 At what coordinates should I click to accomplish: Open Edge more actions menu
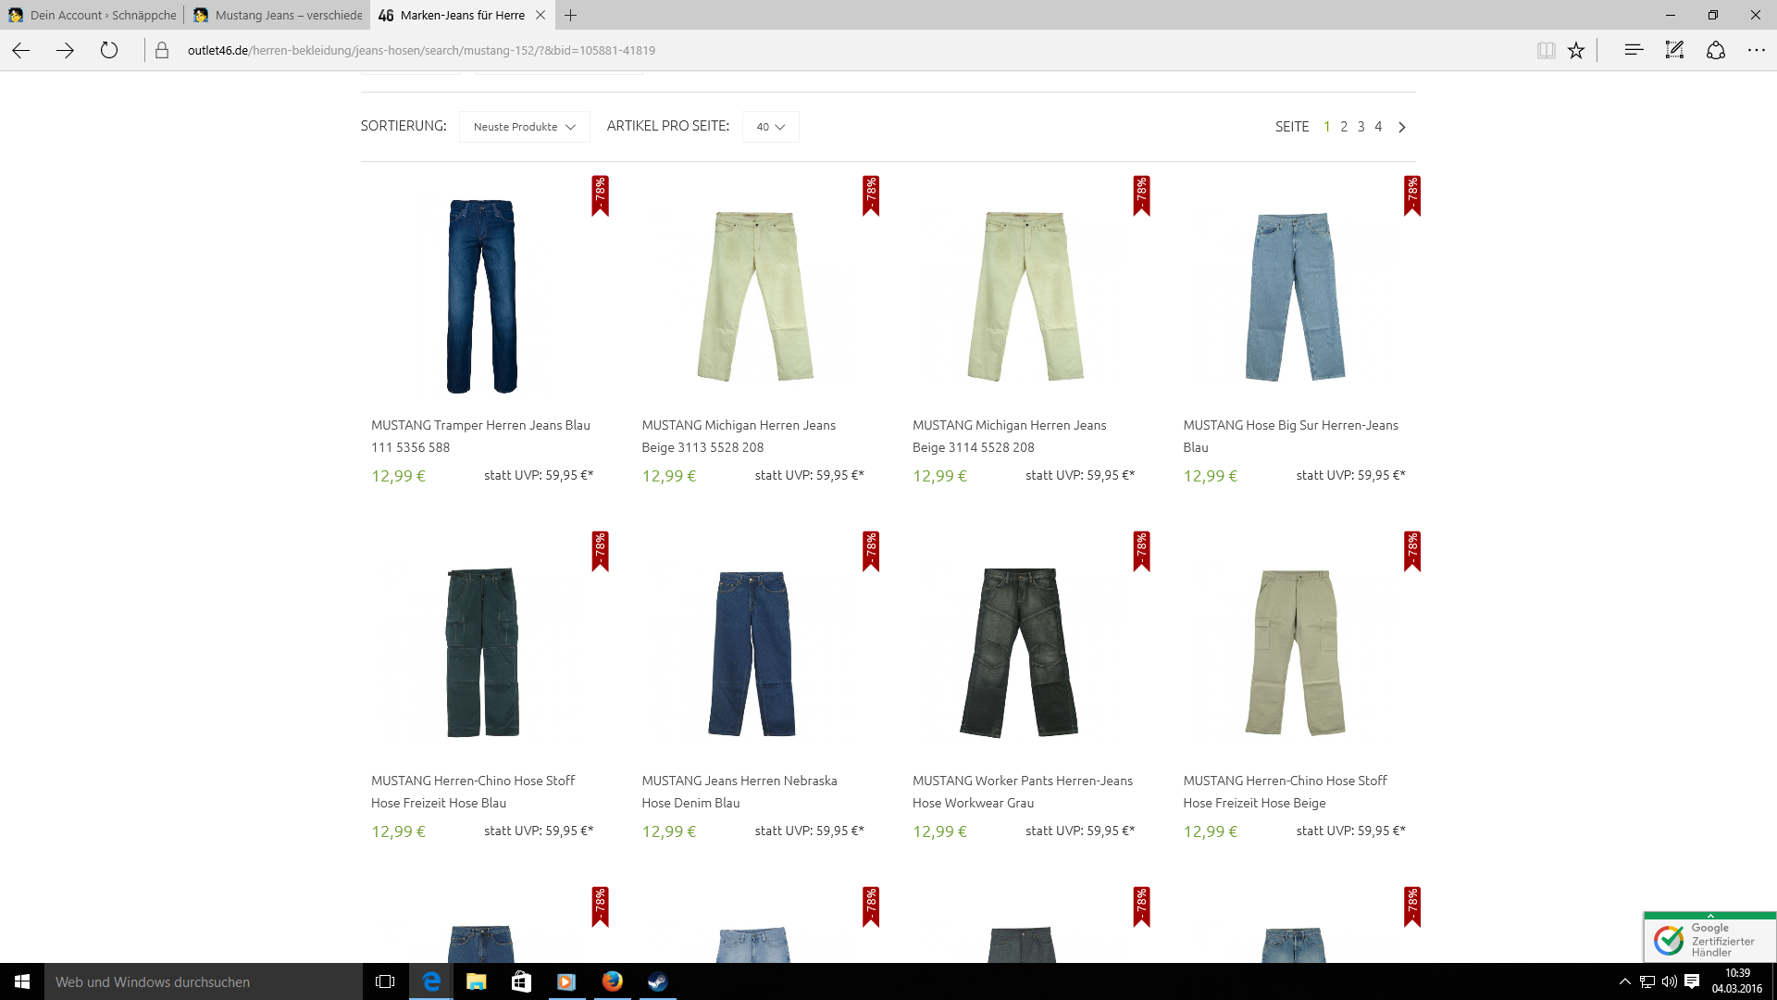point(1757,51)
